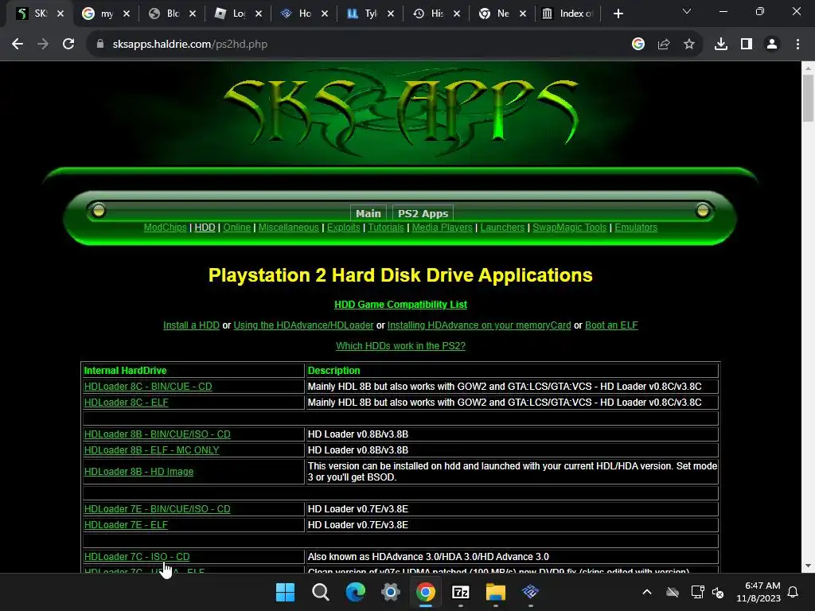Open File Explorer from taskbar
The image size is (815, 611).
[495, 592]
